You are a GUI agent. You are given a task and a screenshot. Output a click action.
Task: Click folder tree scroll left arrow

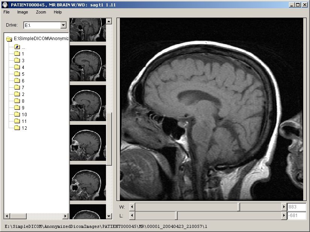pos(7,216)
